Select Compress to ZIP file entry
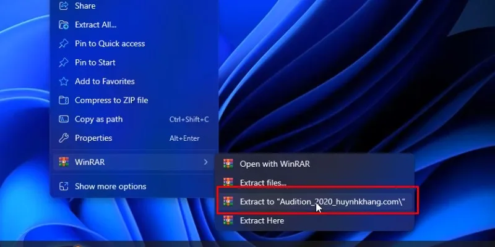Image resolution: width=495 pixels, height=247 pixels. pyautogui.click(x=134, y=100)
